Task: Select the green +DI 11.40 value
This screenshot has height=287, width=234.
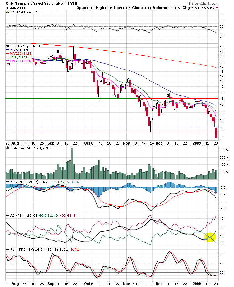Action: (x=49, y=216)
